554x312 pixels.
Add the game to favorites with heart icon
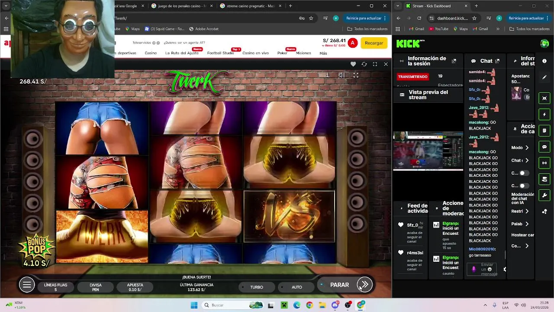[353, 64]
